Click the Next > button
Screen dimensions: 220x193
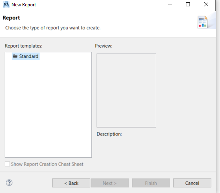(110, 183)
